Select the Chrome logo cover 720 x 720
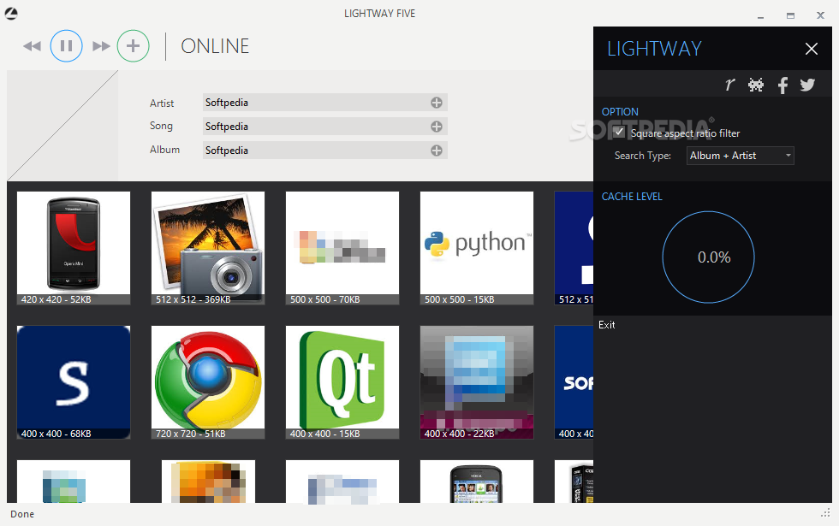The width and height of the screenshot is (839, 526). click(208, 382)
